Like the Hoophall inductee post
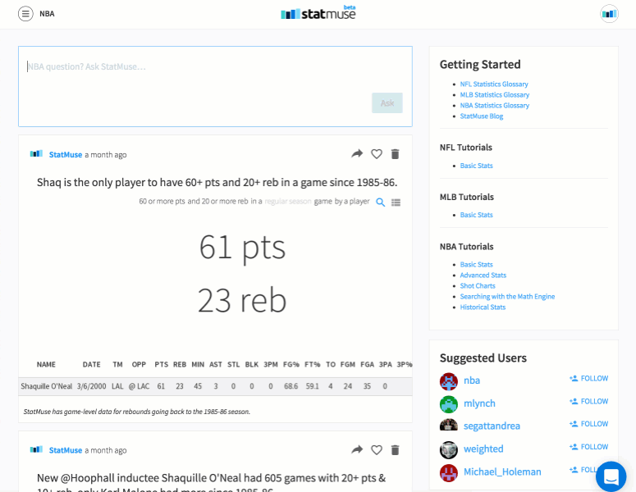The height and width of the screenshot is (492, 636). point(377,450)
